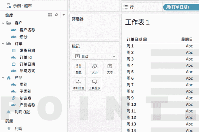
Task: Click the paperclip group icon beside 制造商
Action: pyautogui.click(x=14, y=98)
